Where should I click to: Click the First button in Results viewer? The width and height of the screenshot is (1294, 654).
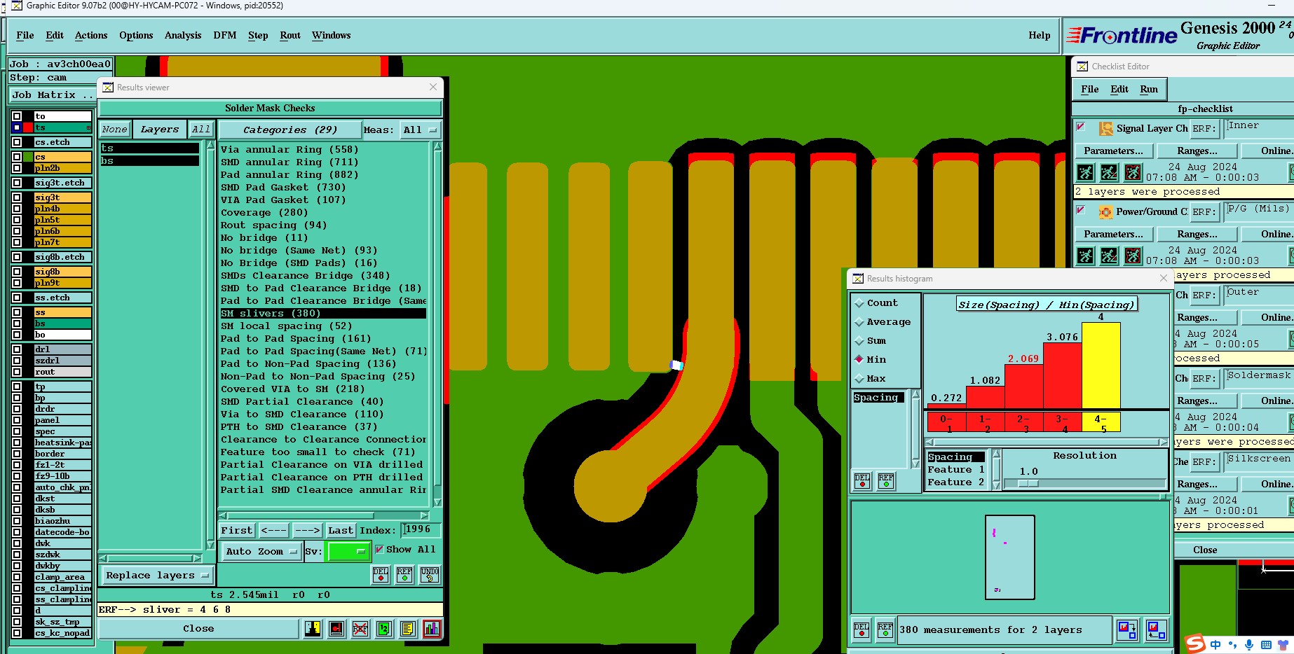237,531
